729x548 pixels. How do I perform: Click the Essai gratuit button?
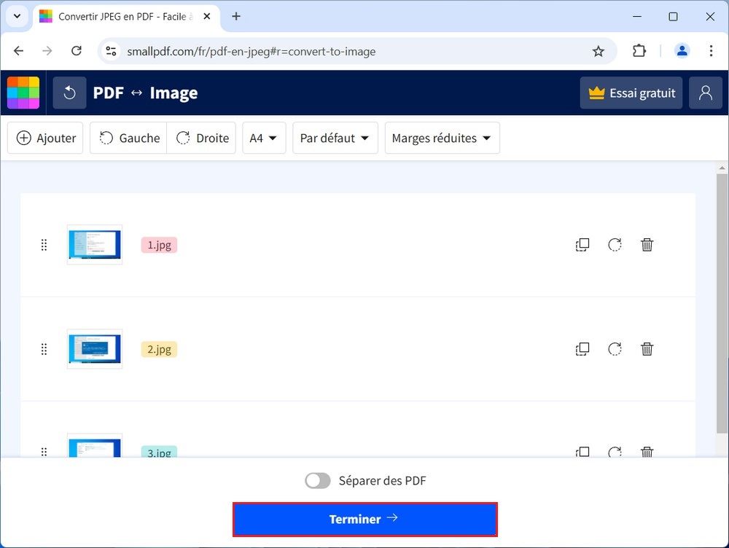631,93
